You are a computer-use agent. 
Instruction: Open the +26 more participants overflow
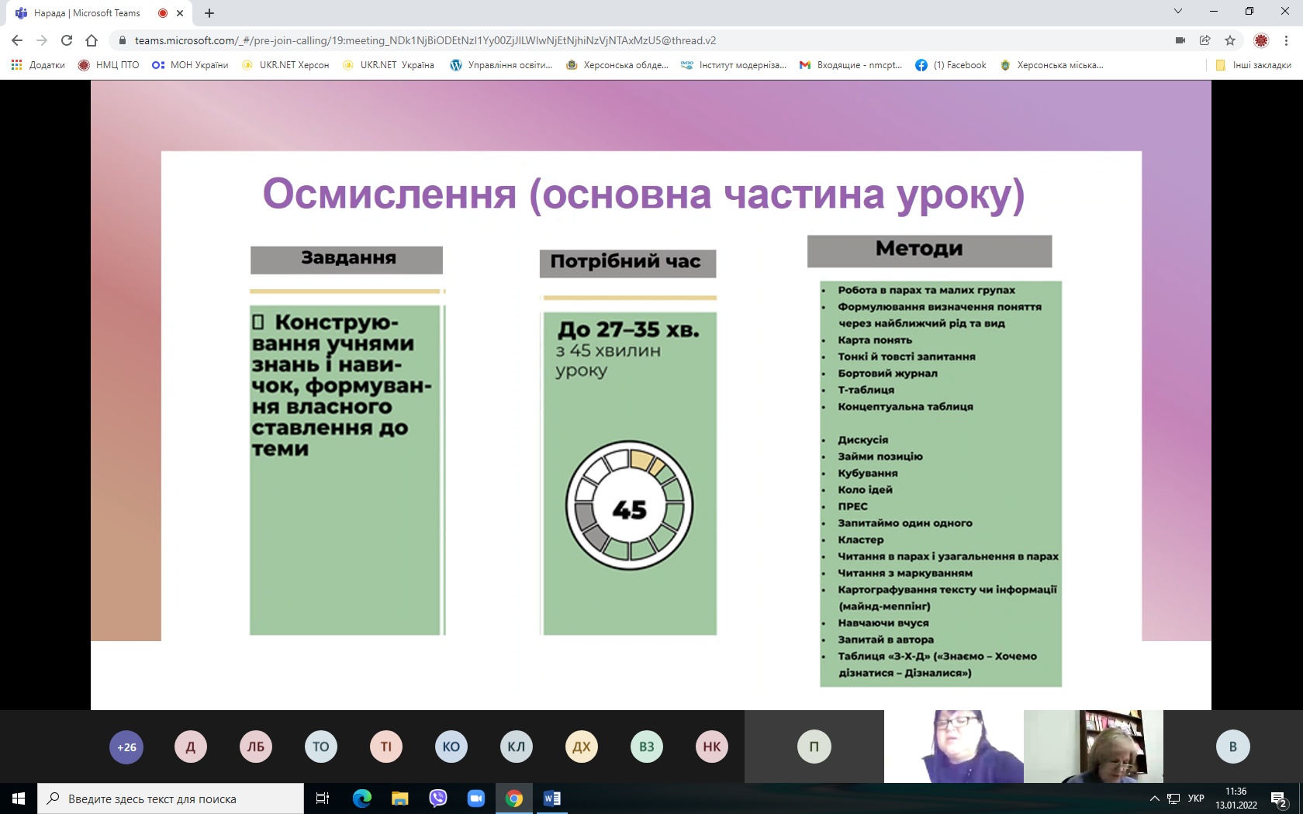pos(126,747)
